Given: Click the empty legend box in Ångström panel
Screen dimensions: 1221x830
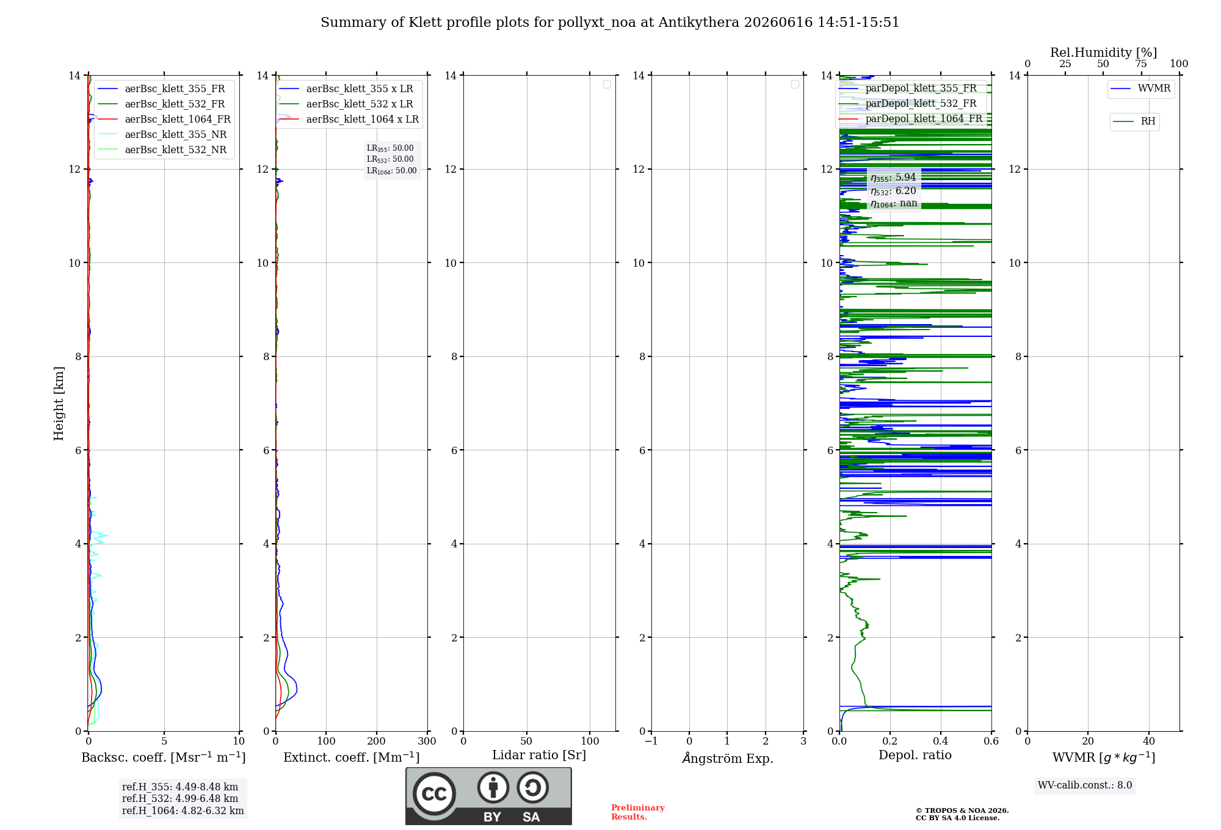Looking at the screenshot, I should coord(795,84).
